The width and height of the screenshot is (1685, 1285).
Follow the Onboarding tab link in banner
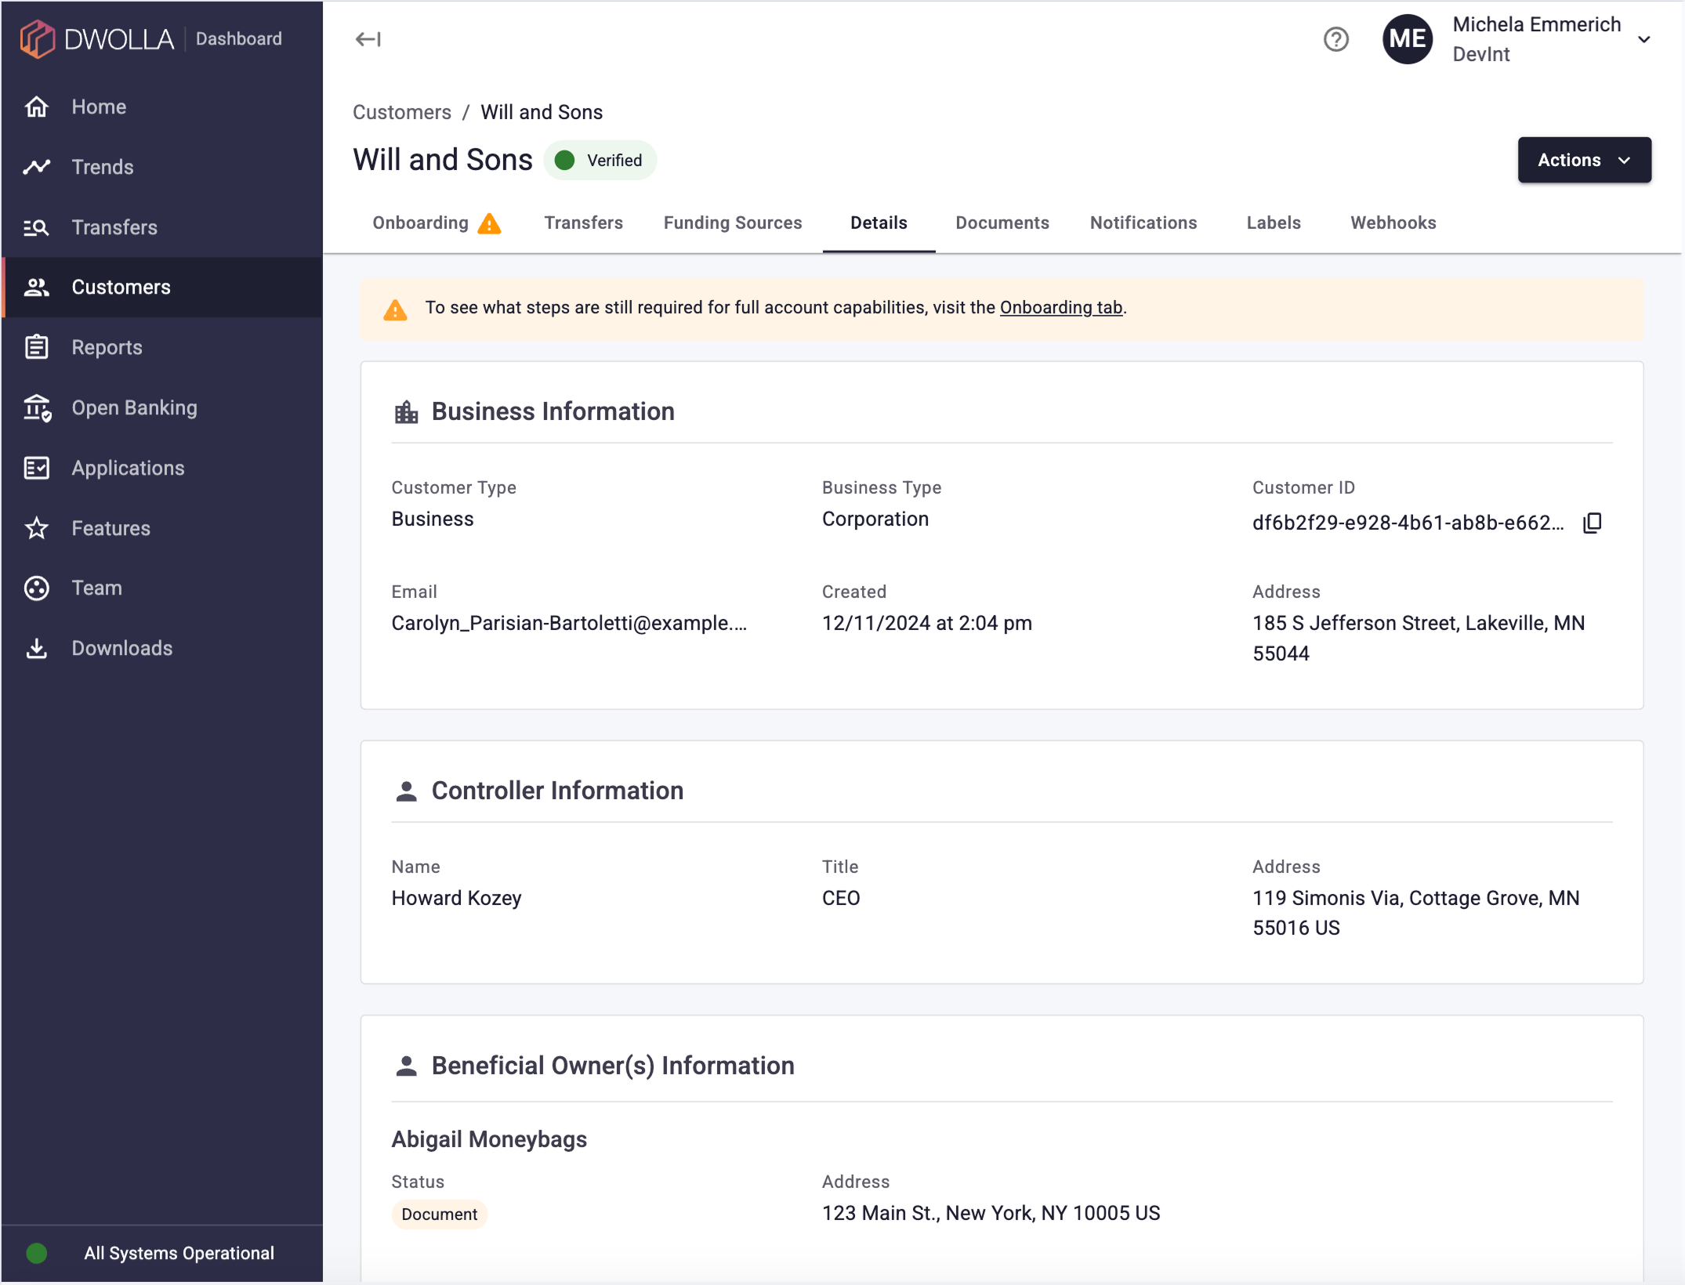coord(1060,307)
